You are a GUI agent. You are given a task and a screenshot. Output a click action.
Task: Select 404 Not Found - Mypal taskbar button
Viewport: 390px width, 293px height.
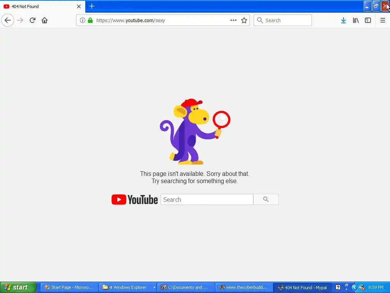coord(302,288)
